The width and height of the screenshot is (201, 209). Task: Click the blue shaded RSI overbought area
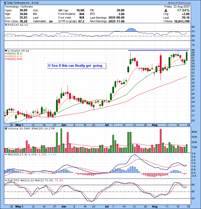(131, 30)
